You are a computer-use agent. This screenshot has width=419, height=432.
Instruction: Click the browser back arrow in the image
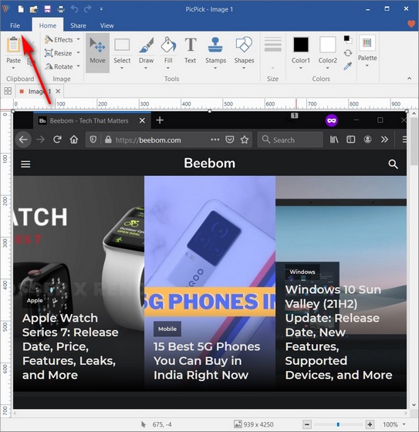click(23, 140)
